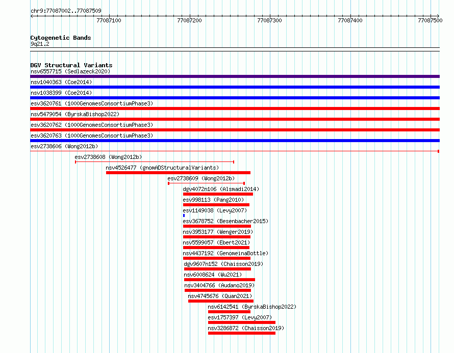Open the esv3620761 (1000GenomesConsortiumPhase3) label
454x353 pixels.
[x=92, y=103]
